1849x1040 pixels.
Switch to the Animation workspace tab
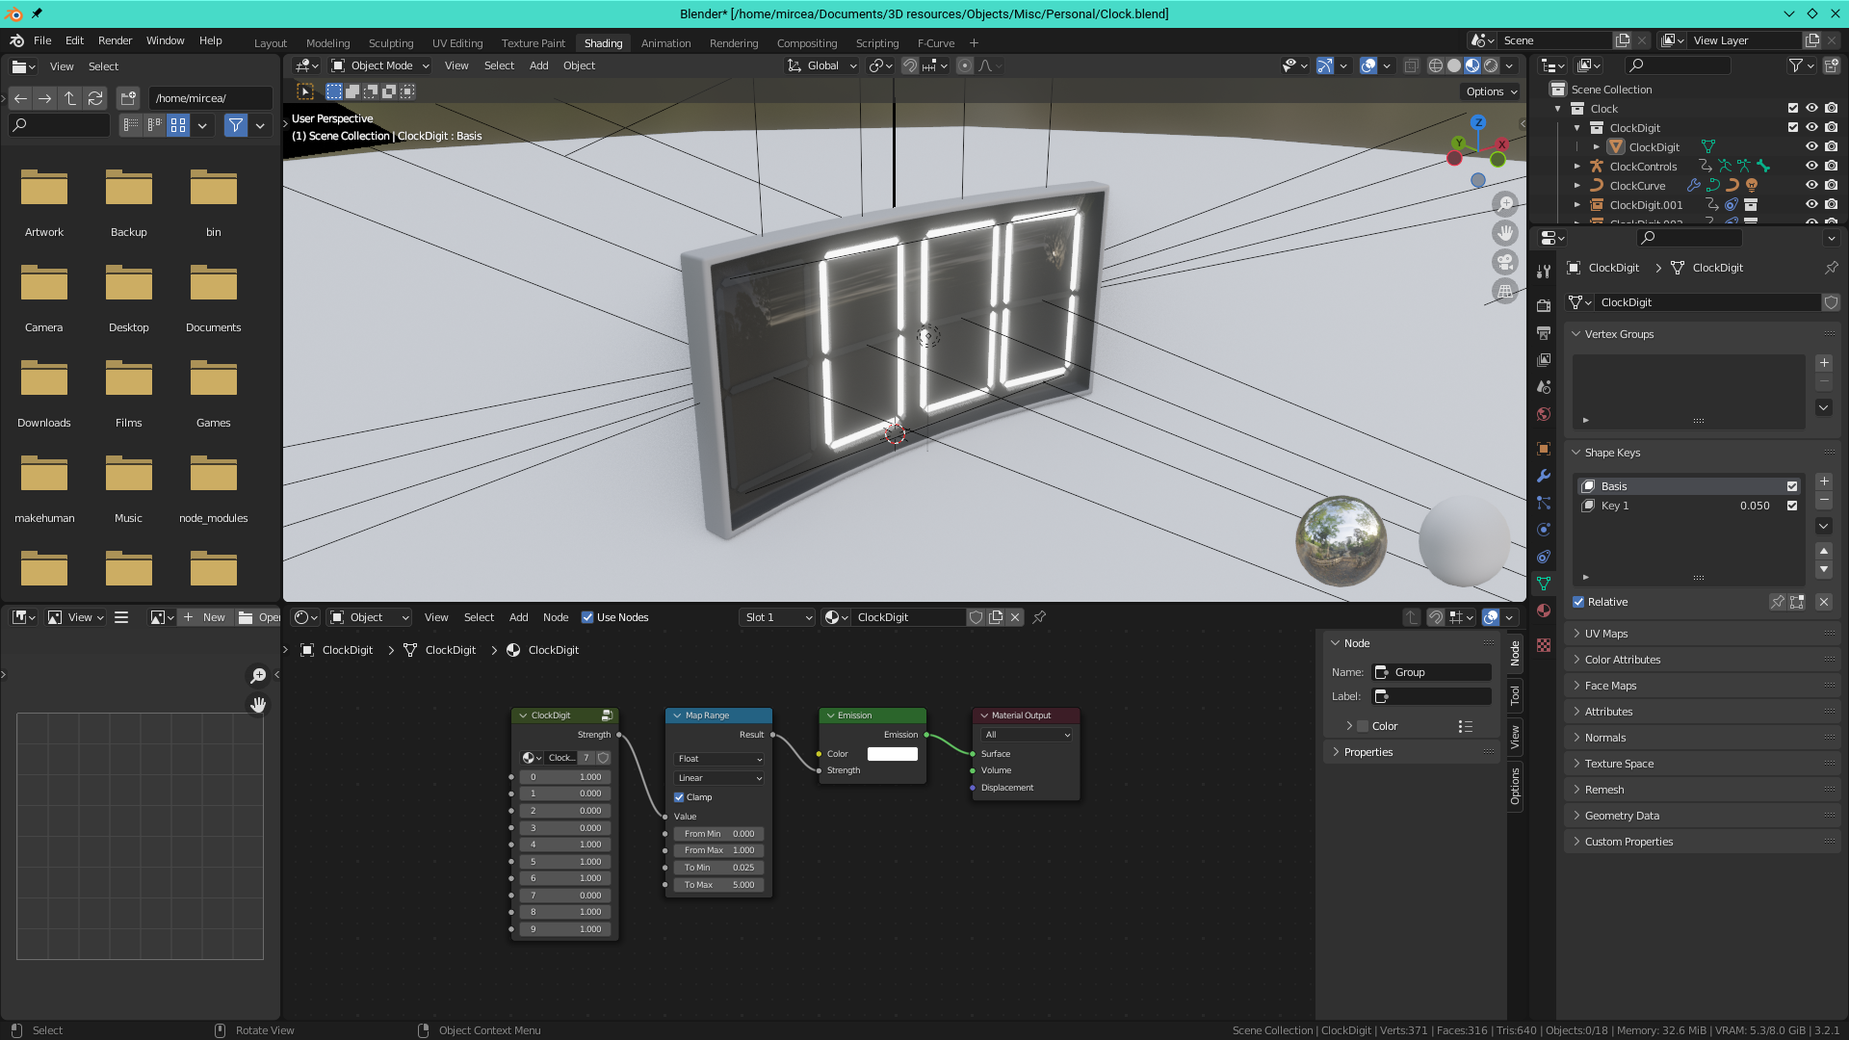point(665,42)
